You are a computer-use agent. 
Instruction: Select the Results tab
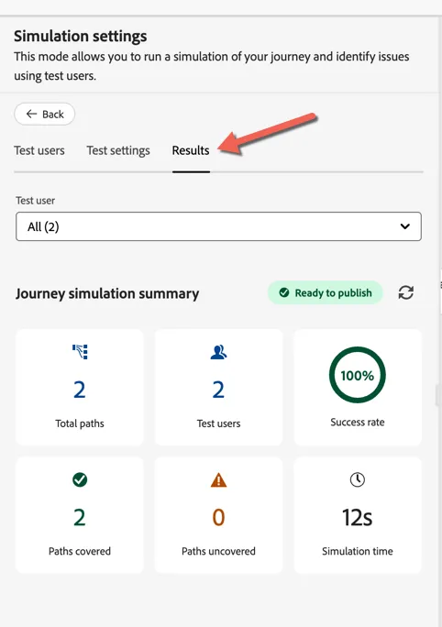[191, 150]
